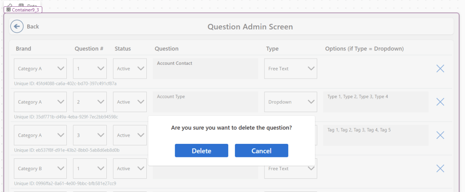465x192 pixels.
Task: Open Brand dropdown in first row
Action: pyautogui.click(x=40, y=69)
